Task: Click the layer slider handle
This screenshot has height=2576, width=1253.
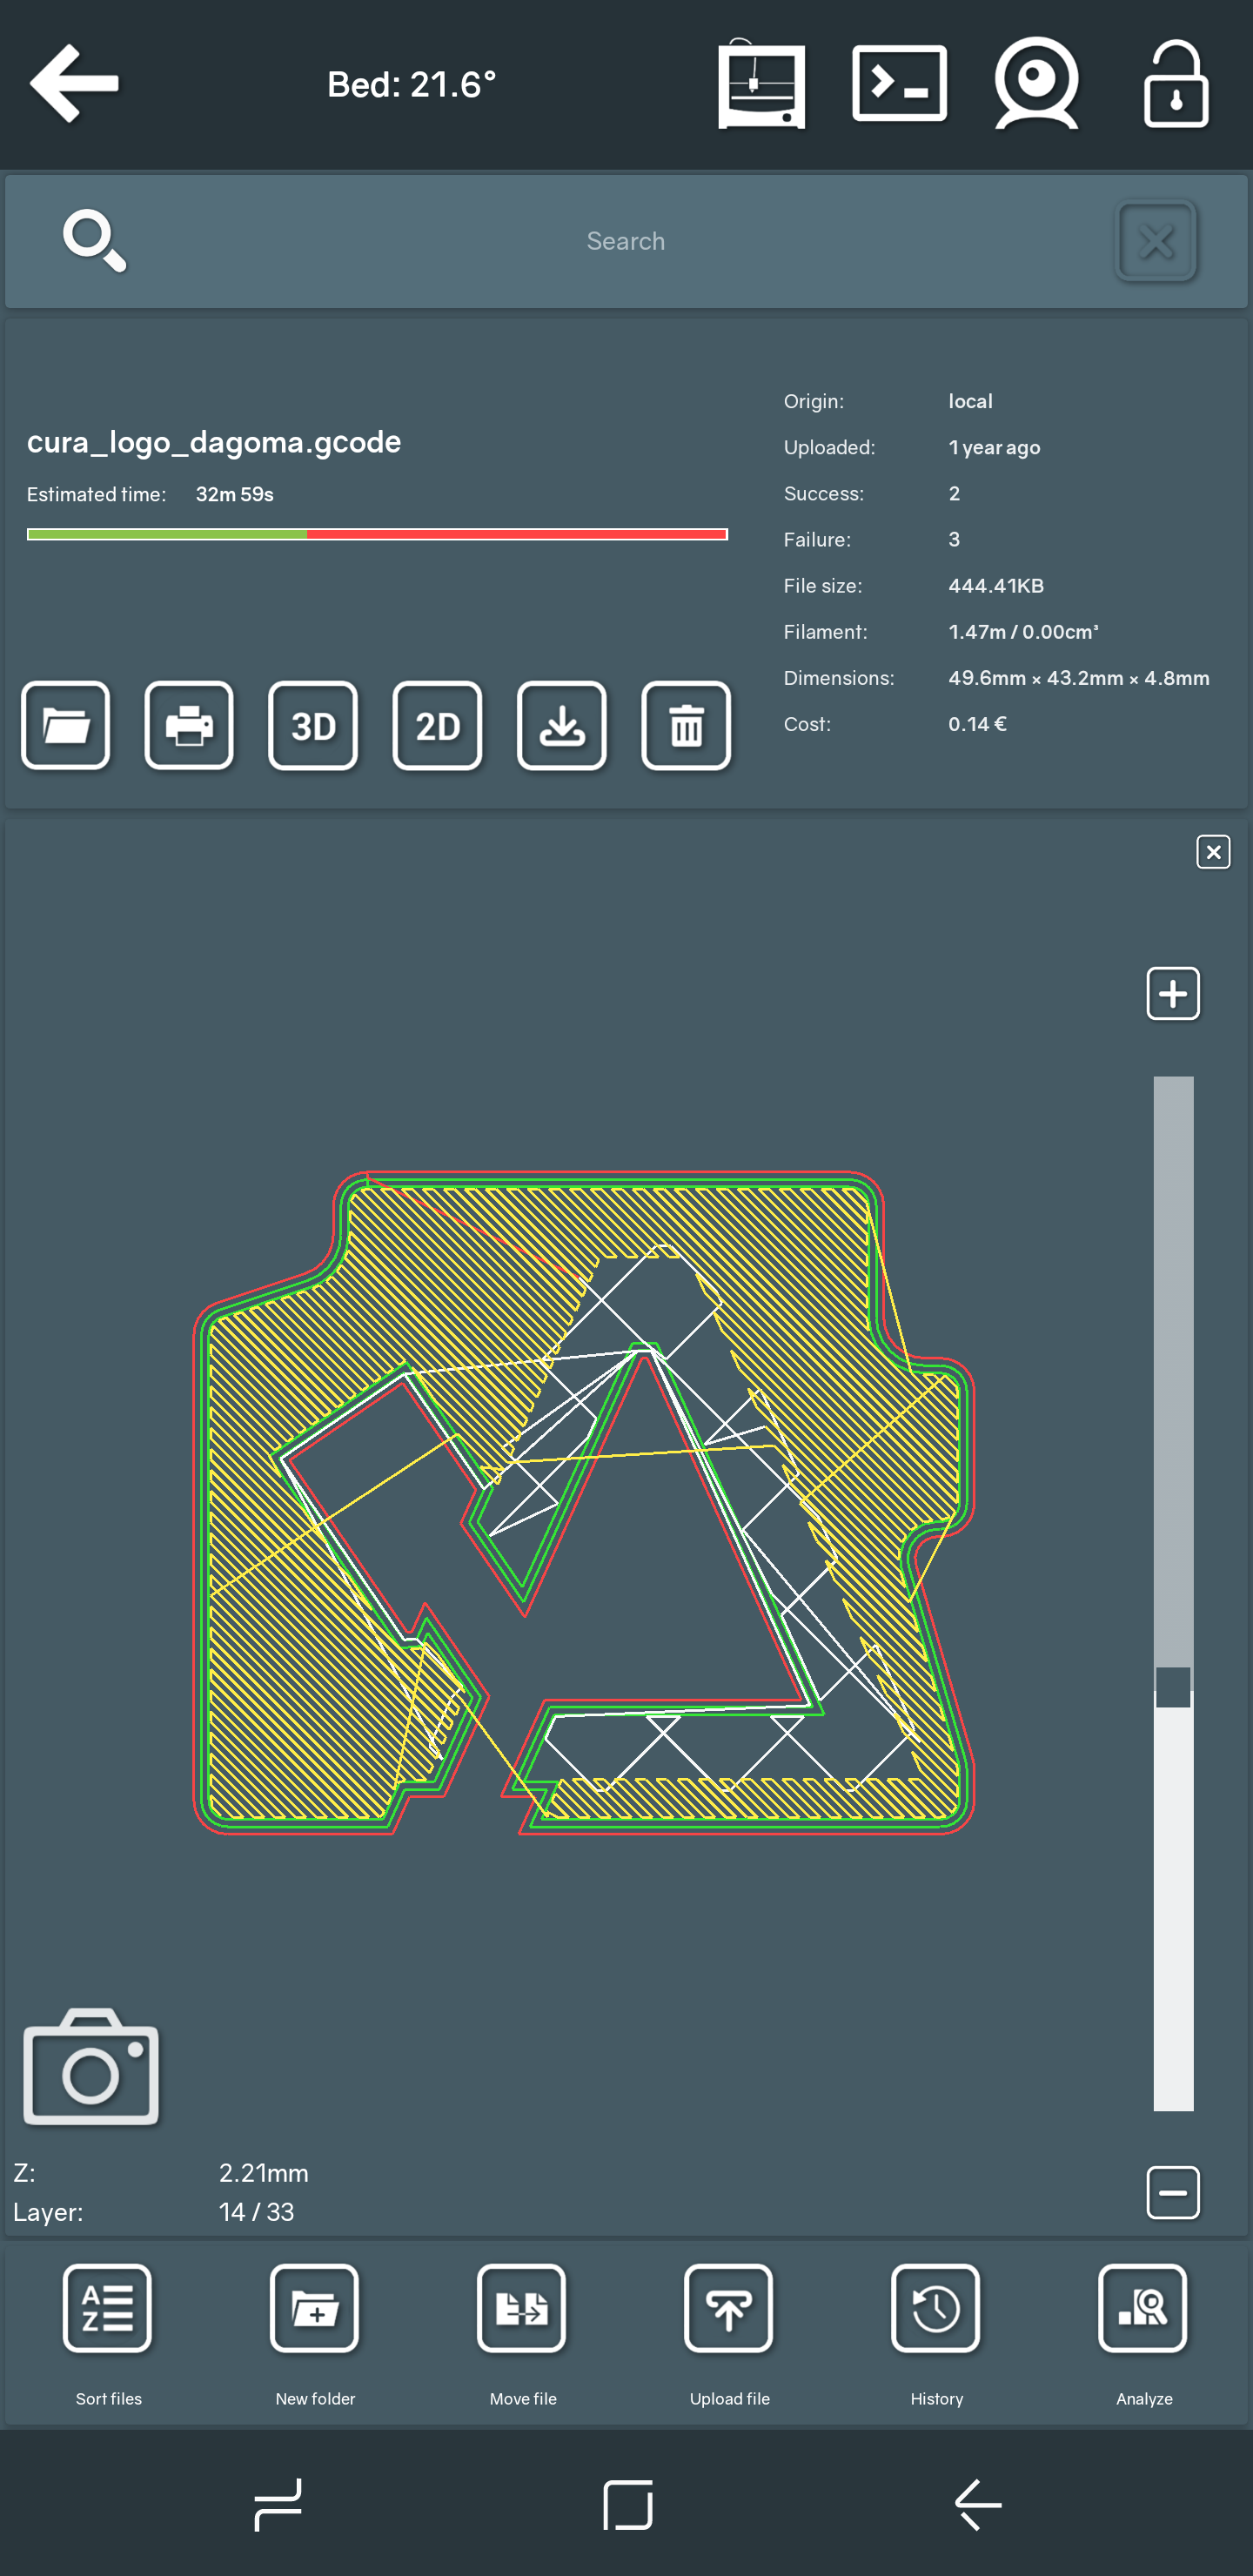Action: coord(1172,1687)
